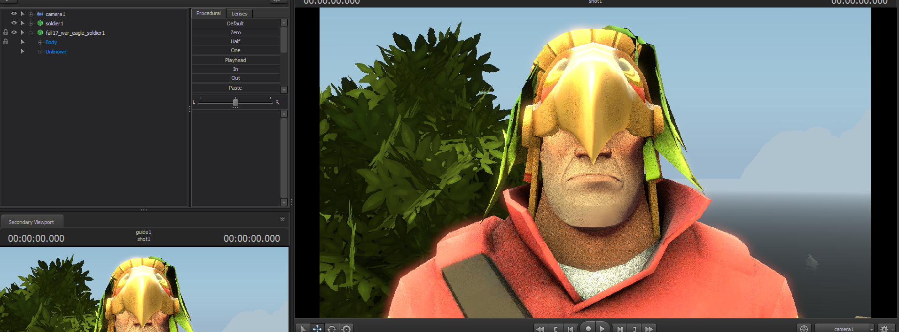Viewport: 899px width, 332px height.
Task: Select the Secondary Viewport tab
Action: [31, 222]
